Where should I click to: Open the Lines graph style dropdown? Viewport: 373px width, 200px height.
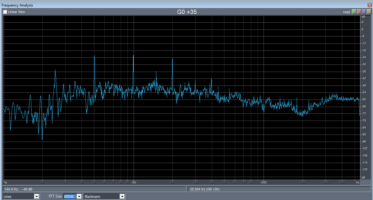pos(37,196)
